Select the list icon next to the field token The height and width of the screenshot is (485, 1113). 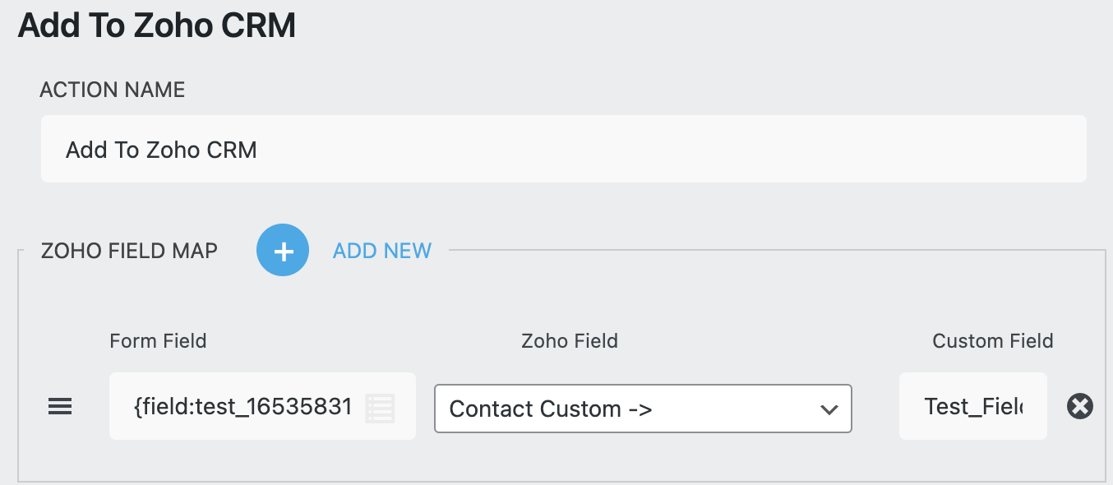click(x=381, y=406)
